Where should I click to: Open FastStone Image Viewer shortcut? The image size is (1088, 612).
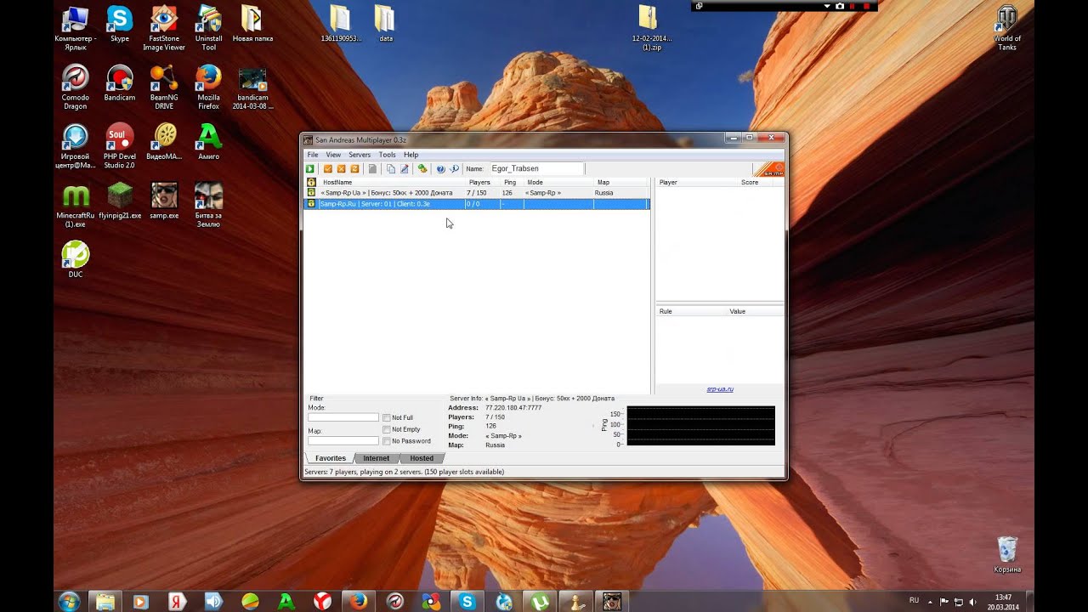[x=164, y=27]
